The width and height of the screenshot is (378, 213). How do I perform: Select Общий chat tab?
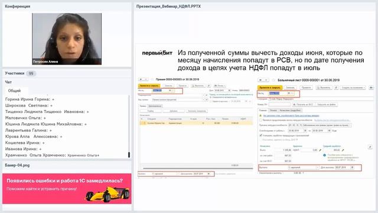click(14, 91)
